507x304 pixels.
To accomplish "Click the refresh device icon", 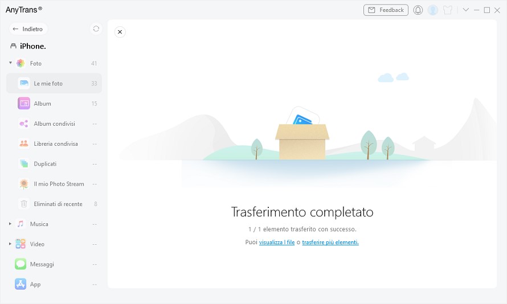I will tap(96, 29).
